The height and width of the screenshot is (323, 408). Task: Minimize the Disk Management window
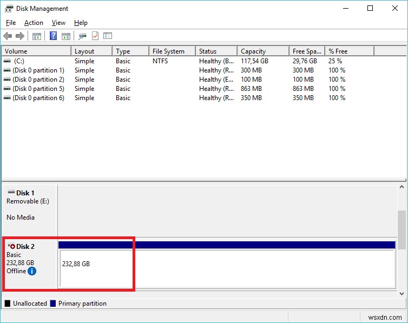tap(346, 8)
